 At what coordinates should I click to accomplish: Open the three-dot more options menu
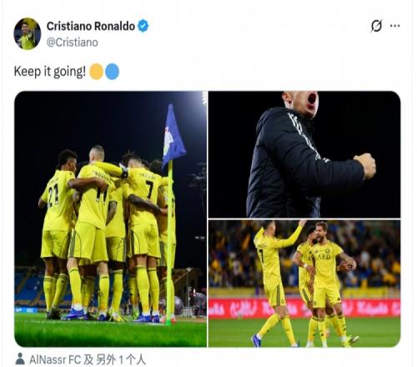click(x=394, y=26)
